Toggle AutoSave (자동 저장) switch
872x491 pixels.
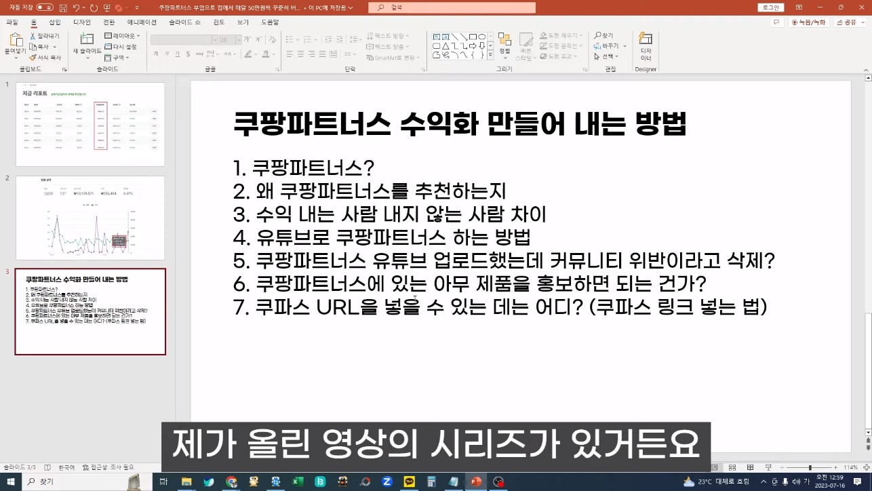point(45,7)
